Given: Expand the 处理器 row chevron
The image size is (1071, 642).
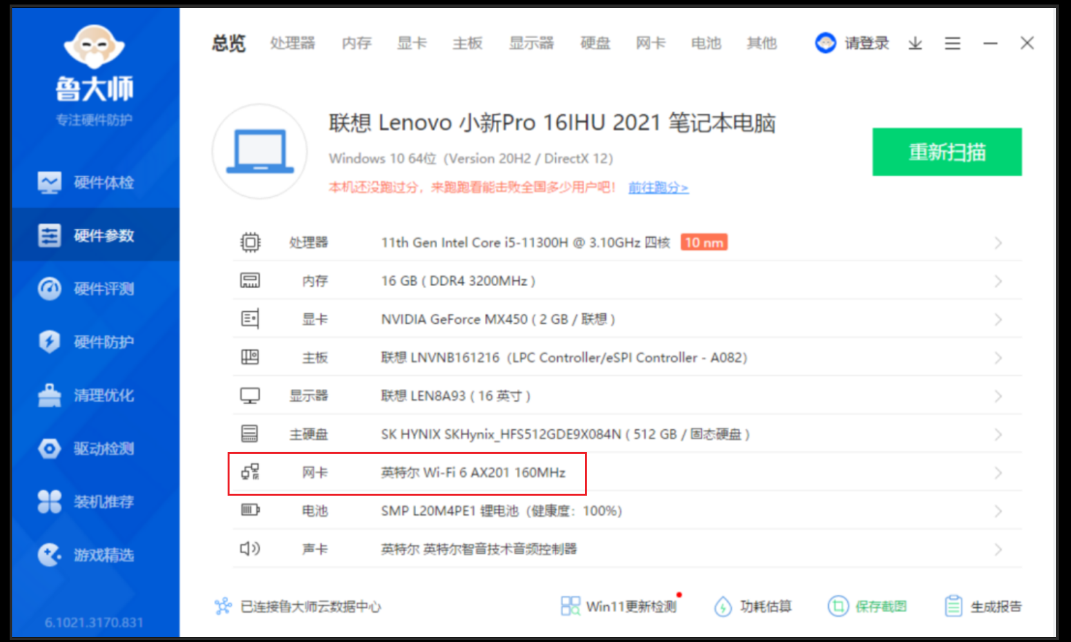Looking at the screenshot, I should tap(998, 243).
